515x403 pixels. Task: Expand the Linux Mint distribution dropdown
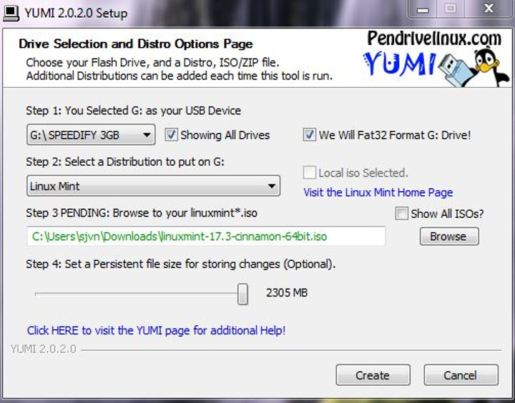pos(153,186)
